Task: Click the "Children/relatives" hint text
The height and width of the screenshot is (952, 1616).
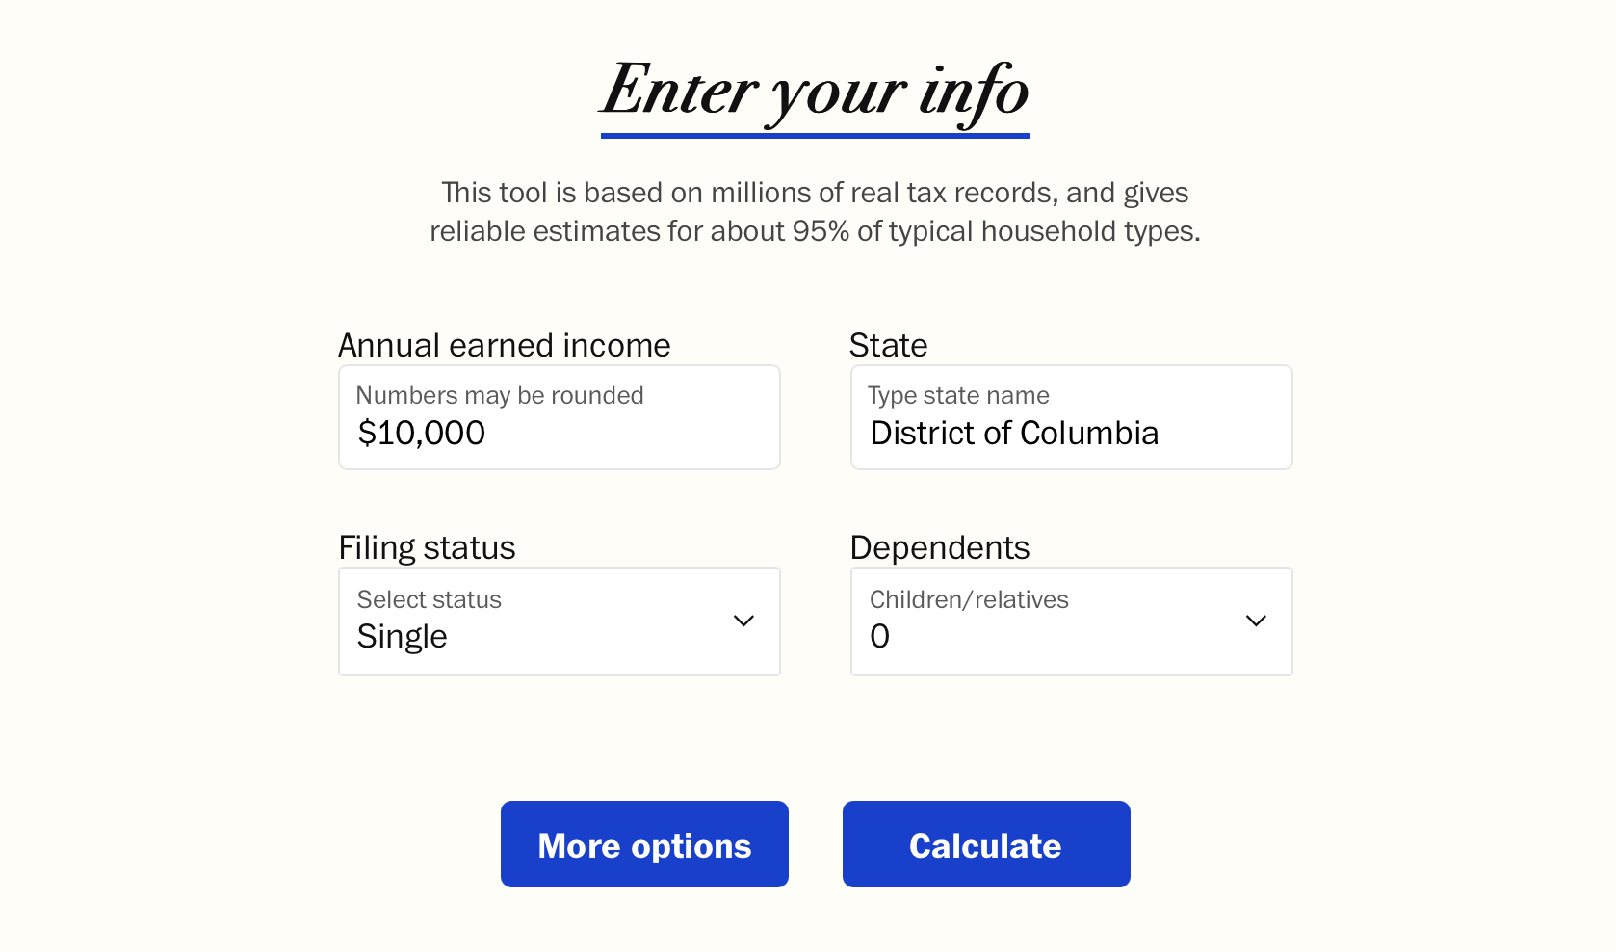Action: click(x=968, y=599)
